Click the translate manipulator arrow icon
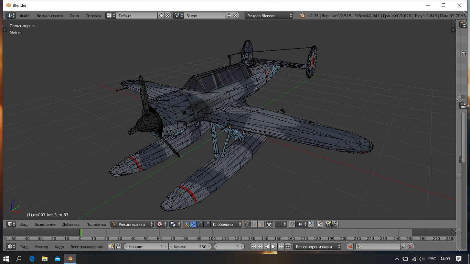This screenshot has height=264, width=470. point(193,224)
